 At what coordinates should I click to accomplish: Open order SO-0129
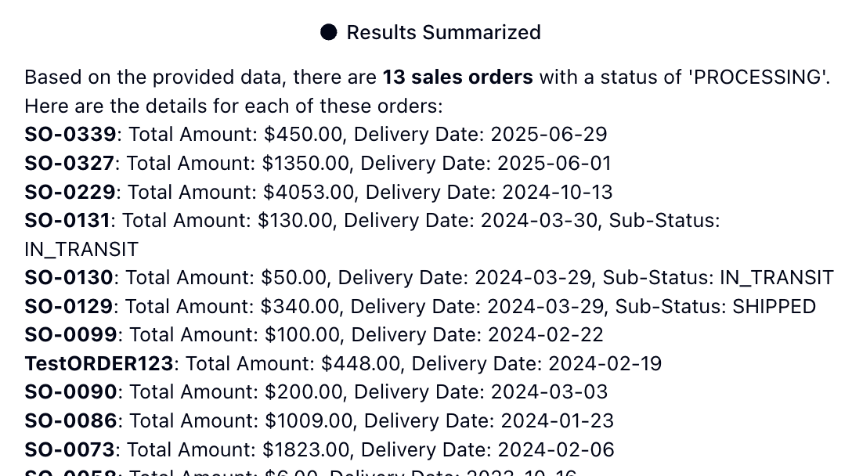pos(68,306)
